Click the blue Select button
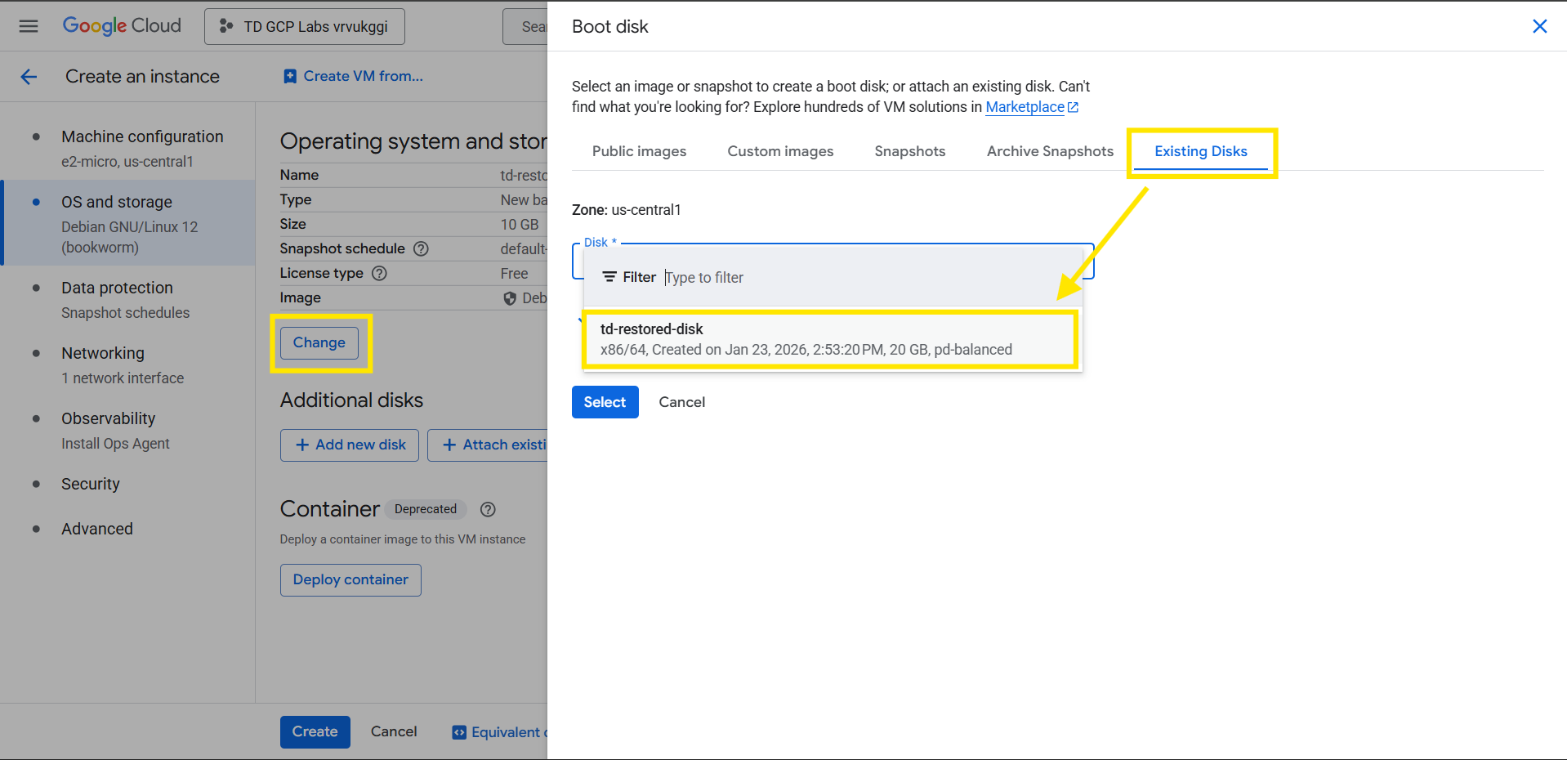The width and height of the screenshot is (1567, 760). [x=605, y=402]
